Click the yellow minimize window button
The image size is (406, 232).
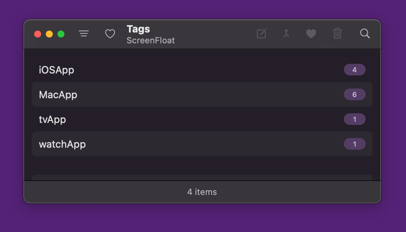(49, 34)
